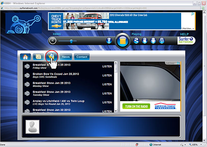Click the AdChoices icon on video ad
This screenshot has height=147, width=207.
[179, 63]
